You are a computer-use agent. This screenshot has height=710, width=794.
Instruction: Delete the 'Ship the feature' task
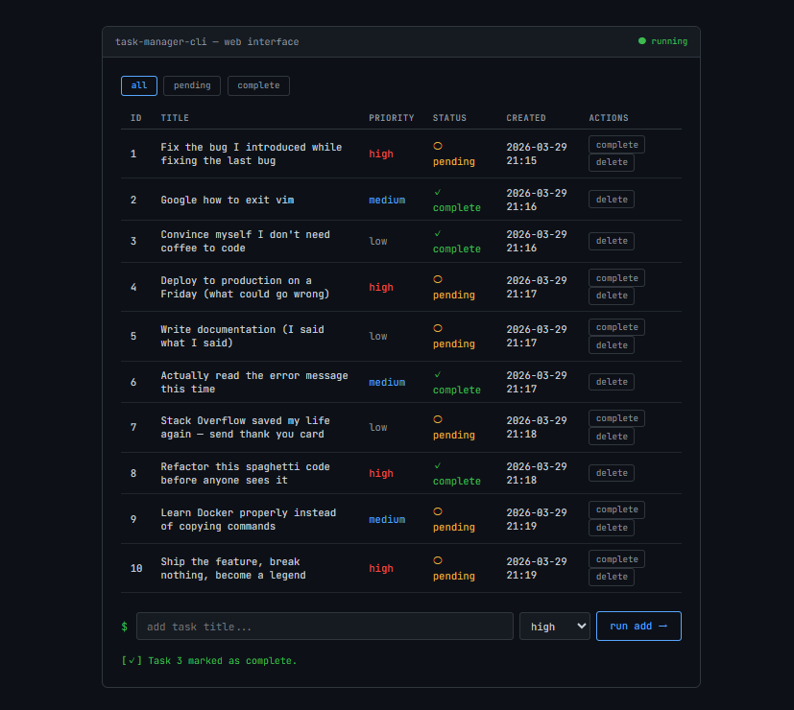611,576
